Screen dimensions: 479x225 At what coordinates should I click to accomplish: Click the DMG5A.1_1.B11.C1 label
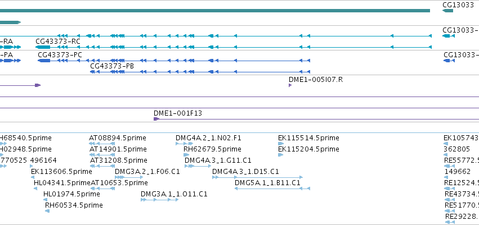pyautogui.click(x=267, y=183)
